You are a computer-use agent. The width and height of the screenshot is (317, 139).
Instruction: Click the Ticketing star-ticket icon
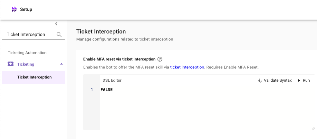pyautogui.click(x=11, y=64)
